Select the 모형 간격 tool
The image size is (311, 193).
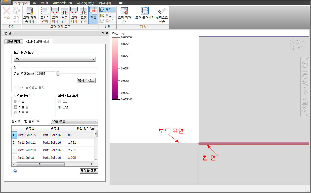pyautogui.click(x=83, y=15)
